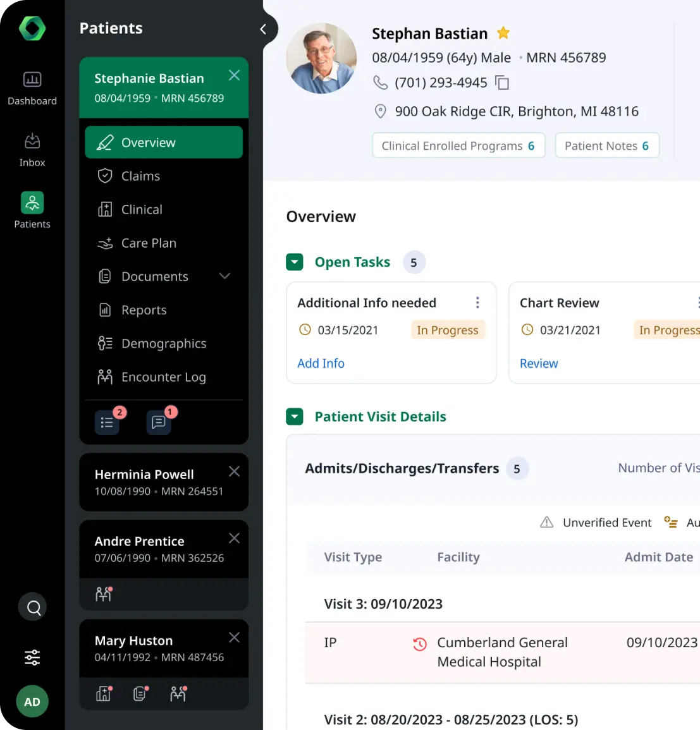Collapse the Patient Visit Details section
Screen dimensions: 700x730
tap(295, 416)
